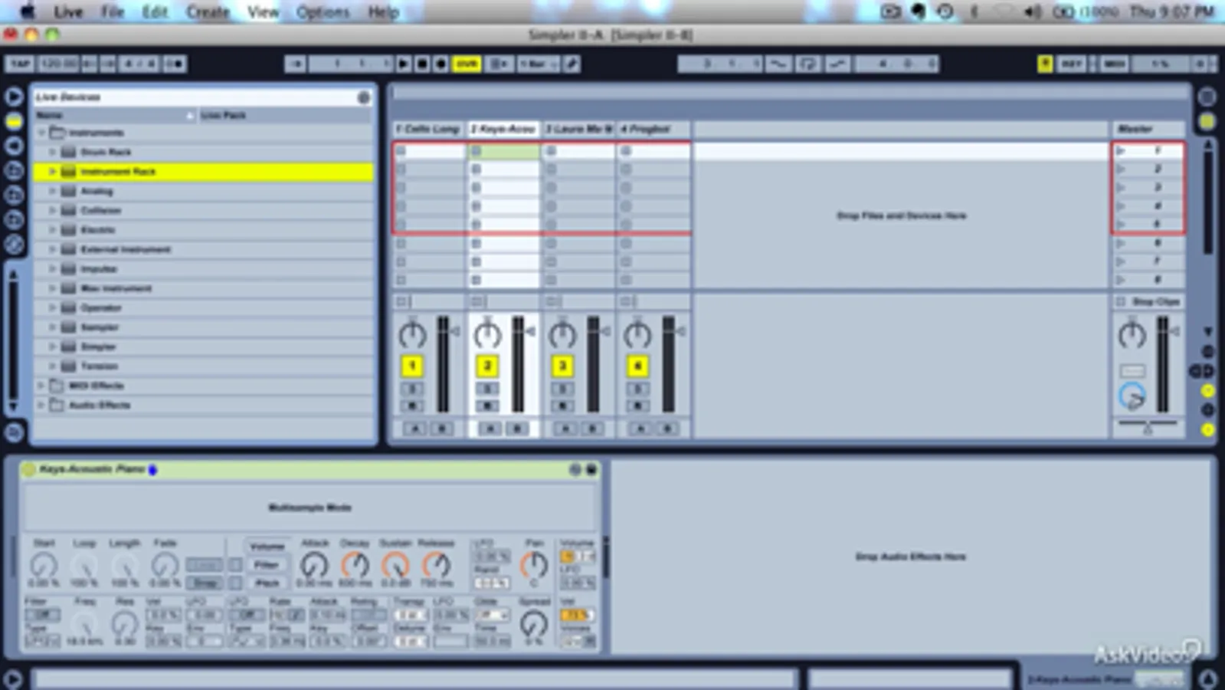Toggle the yellow OVR overdub button
1225x690 pixels.
click(467, 64)
